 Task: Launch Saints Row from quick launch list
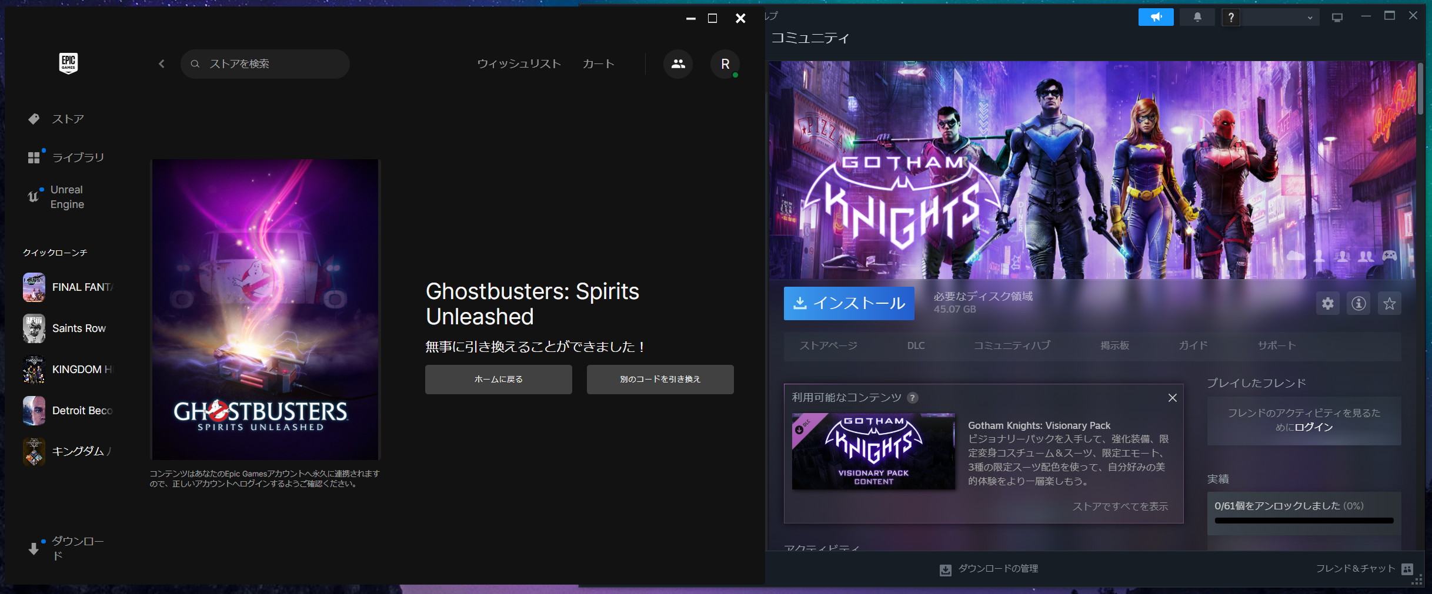[68, 328]
